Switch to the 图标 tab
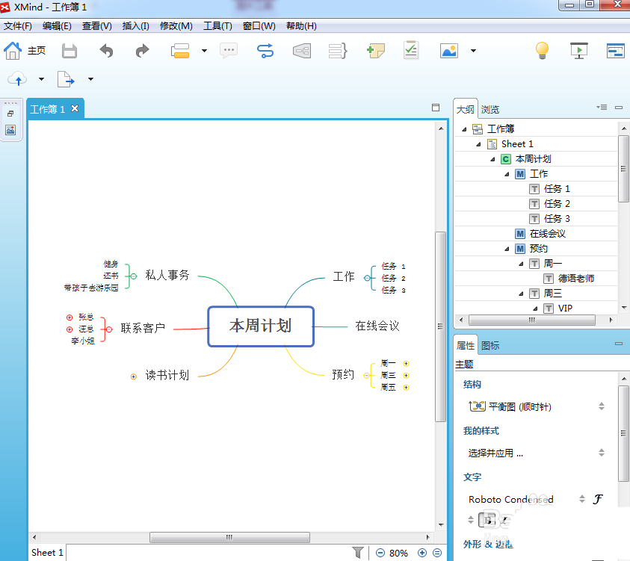The width and height of the screenshot is (630, 561). tap(490, 345)
